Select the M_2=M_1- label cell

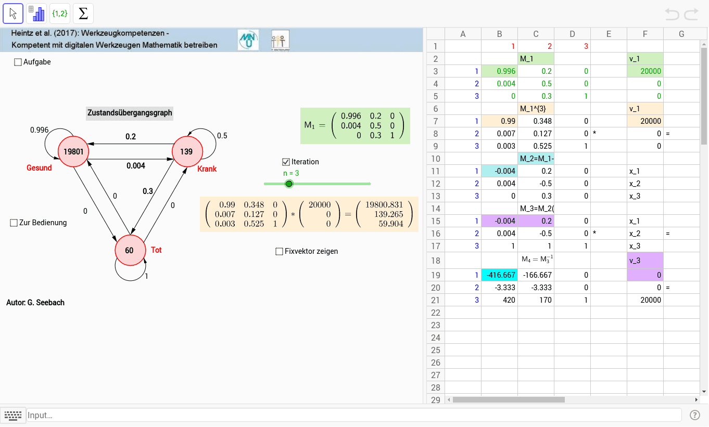click(x=536, y=159)
